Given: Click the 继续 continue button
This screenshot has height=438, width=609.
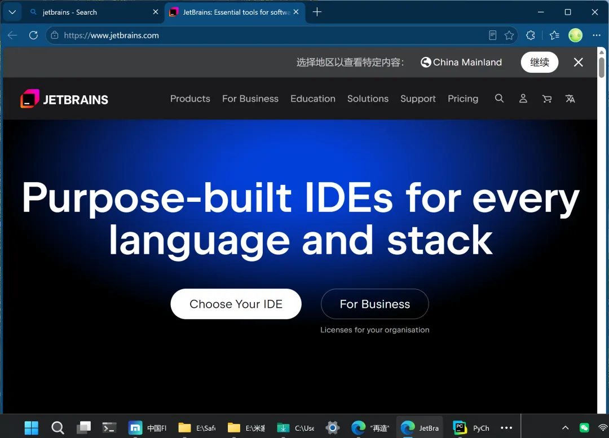Looking at the screenshot, I should click(540, 62).
